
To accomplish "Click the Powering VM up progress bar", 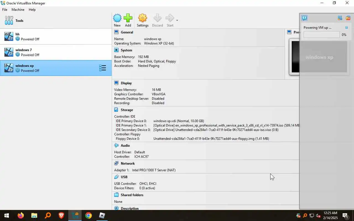I will coord(321,35).
